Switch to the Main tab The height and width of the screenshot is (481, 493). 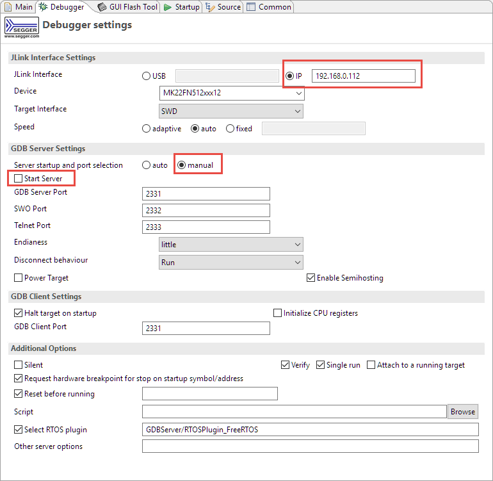[18, 7]
